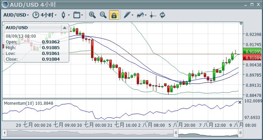Expand the indicators dropdown arrow
263x140 pixels.
click(x=146, y=15)
